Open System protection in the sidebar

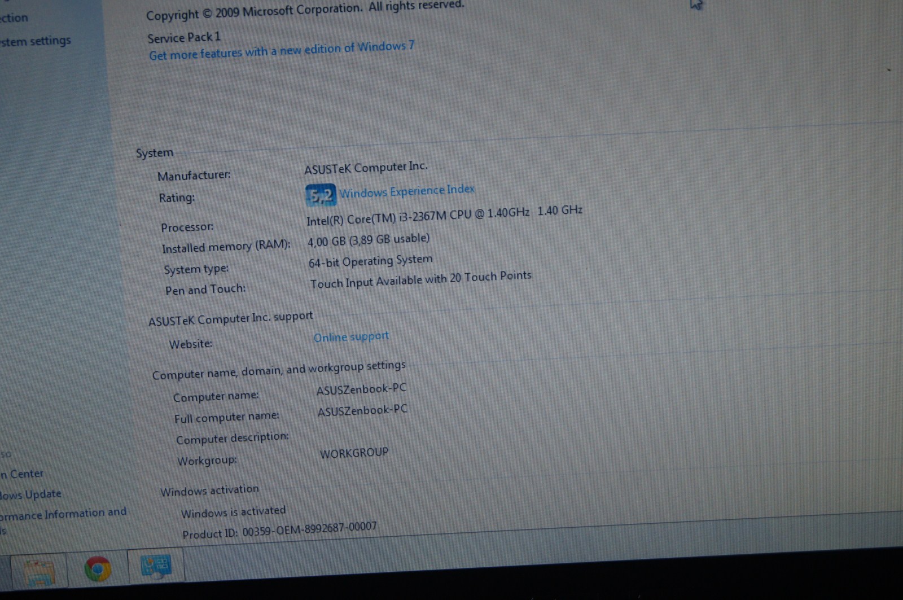pos(14,17)
